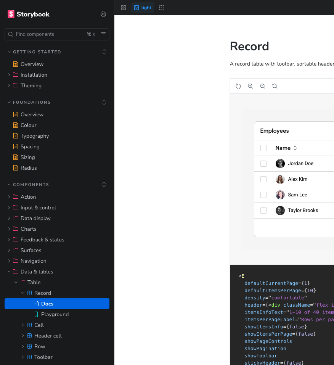Collapse the Table folder chevron

point(16,282)
